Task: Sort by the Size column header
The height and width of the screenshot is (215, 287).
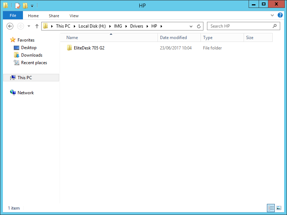Action: click(x=258, y=38)
